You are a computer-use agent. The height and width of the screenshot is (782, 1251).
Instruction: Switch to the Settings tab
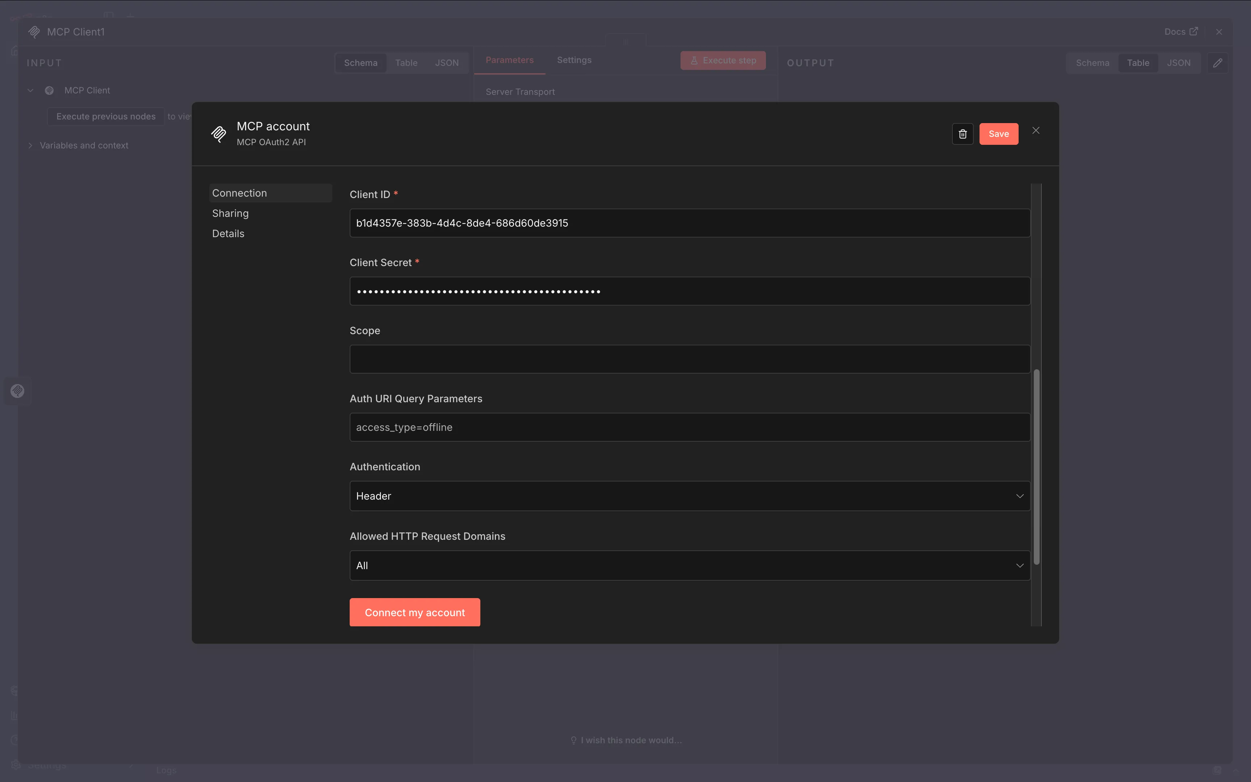tap(574, 60)
